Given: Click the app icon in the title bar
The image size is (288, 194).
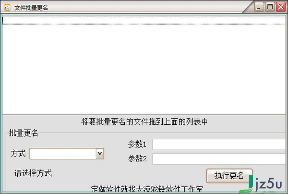Looking at the screenshot, I should coord(8,8).
